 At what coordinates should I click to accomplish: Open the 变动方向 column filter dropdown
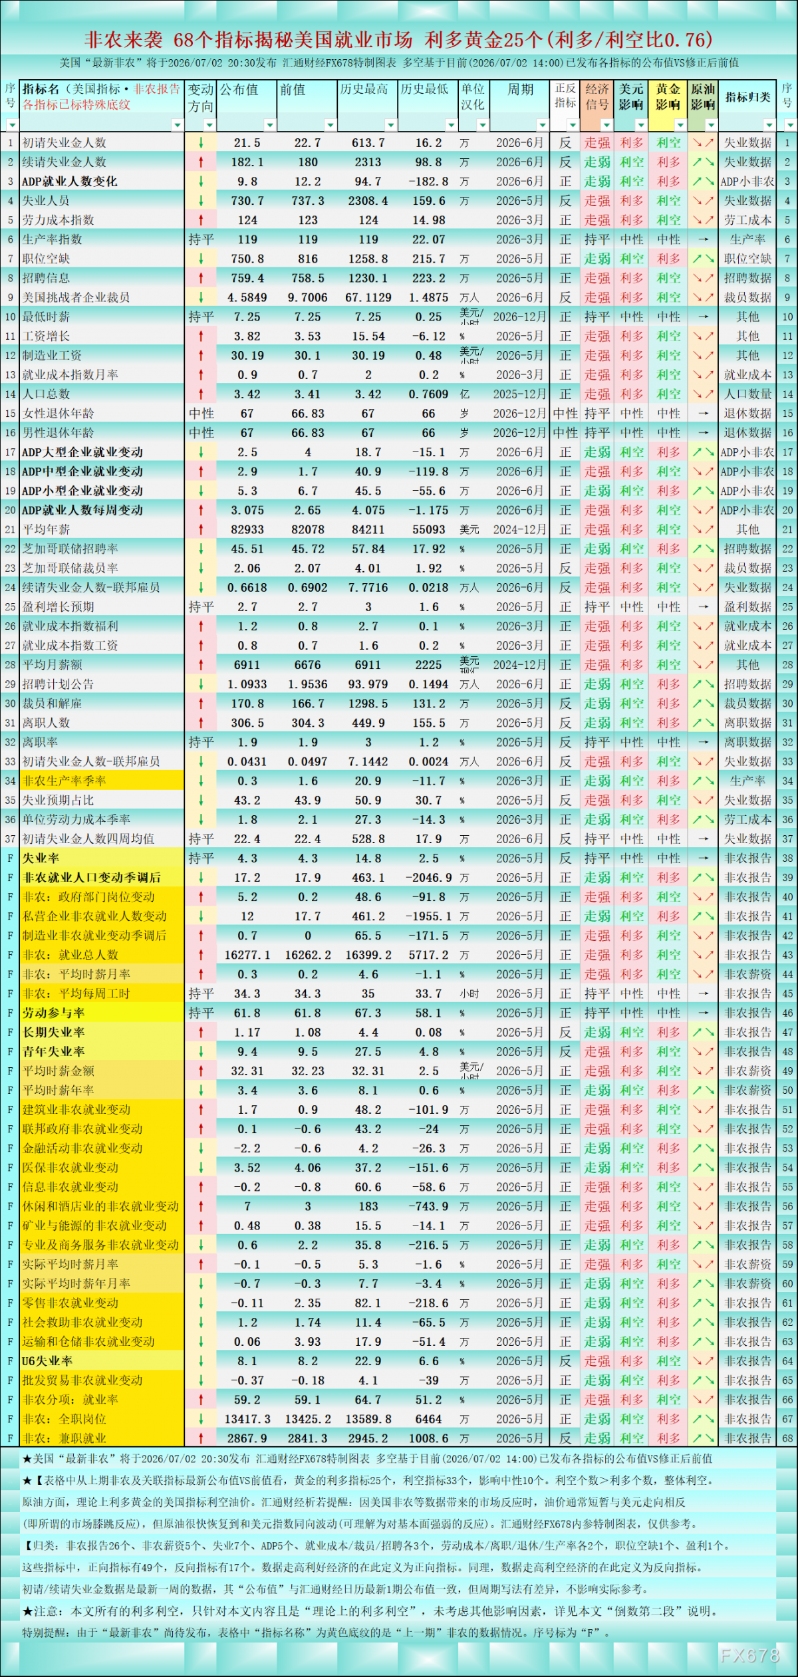tap(209, 124)
